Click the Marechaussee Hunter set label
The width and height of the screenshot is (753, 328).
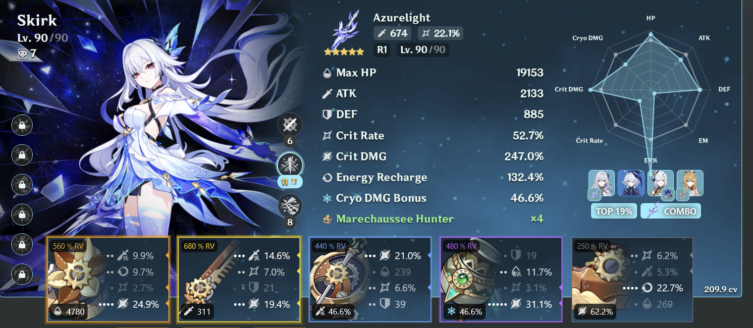tap(395, 219)
